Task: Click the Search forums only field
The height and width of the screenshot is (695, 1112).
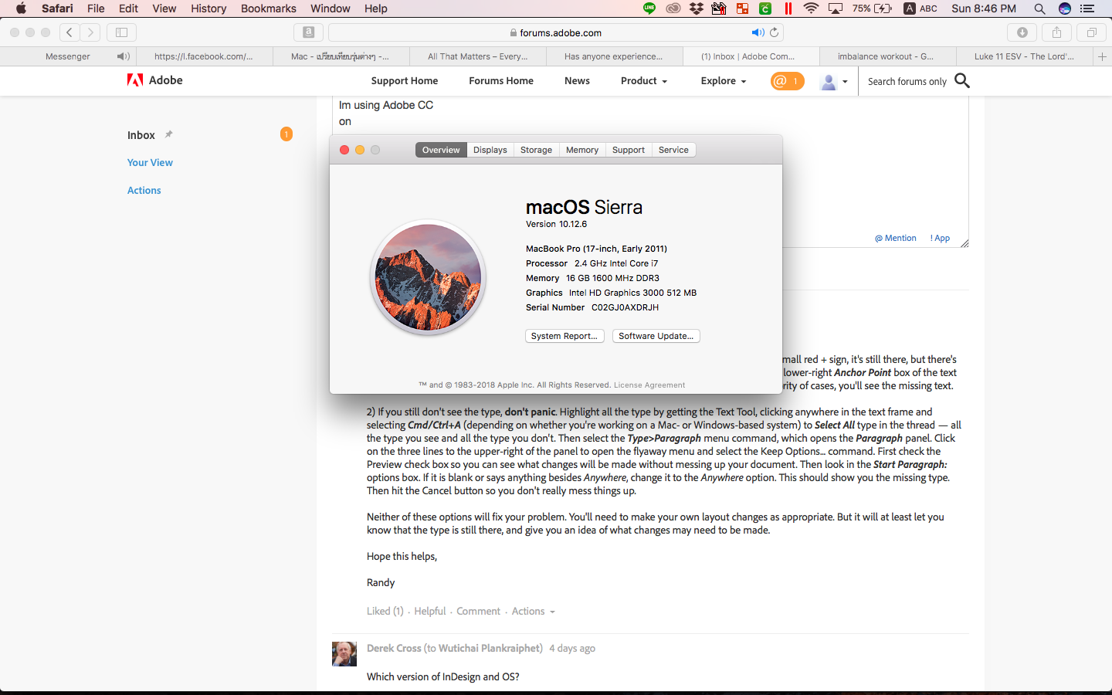Action: point(907,81)
